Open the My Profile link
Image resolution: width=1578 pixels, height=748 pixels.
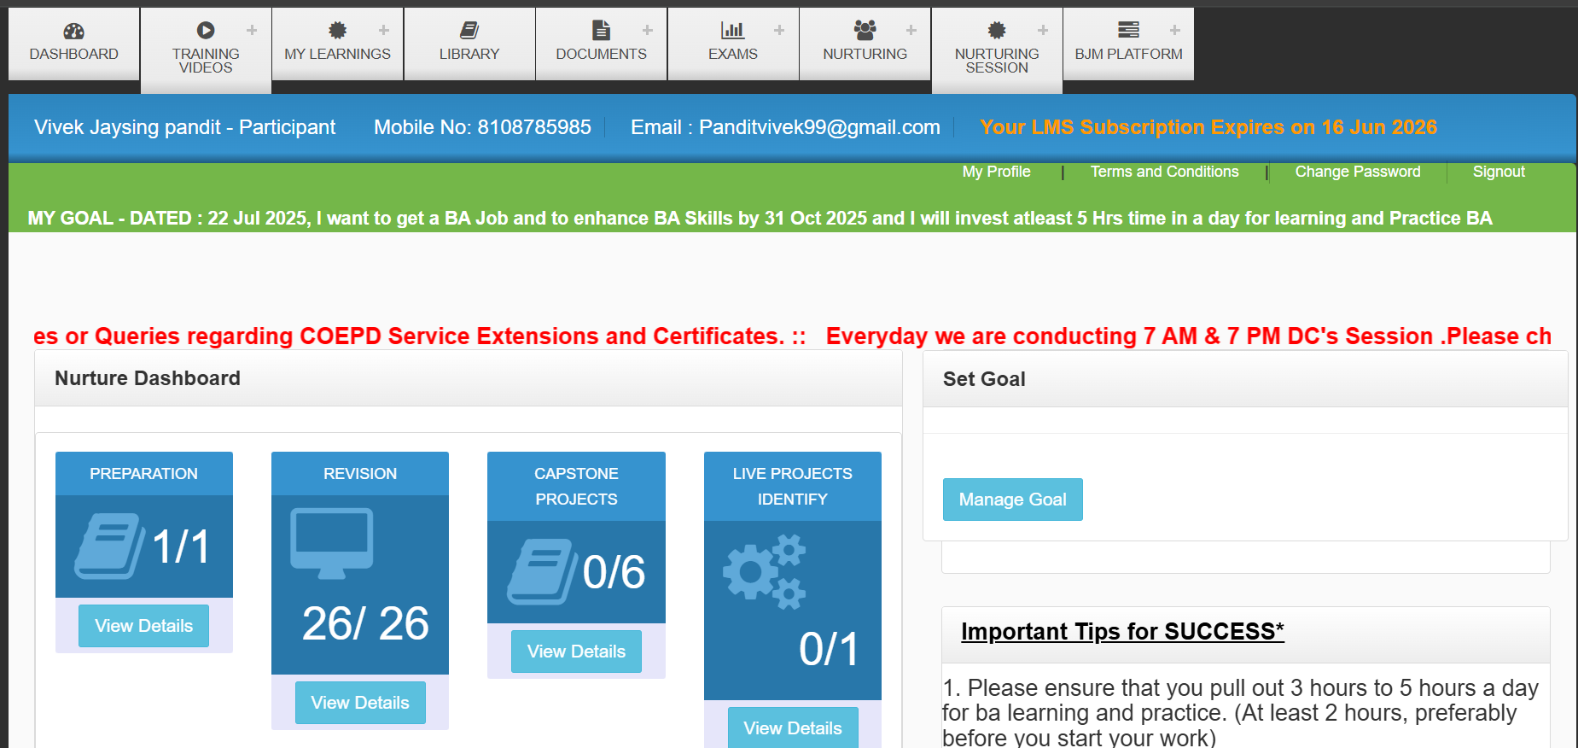click(996, 172)
